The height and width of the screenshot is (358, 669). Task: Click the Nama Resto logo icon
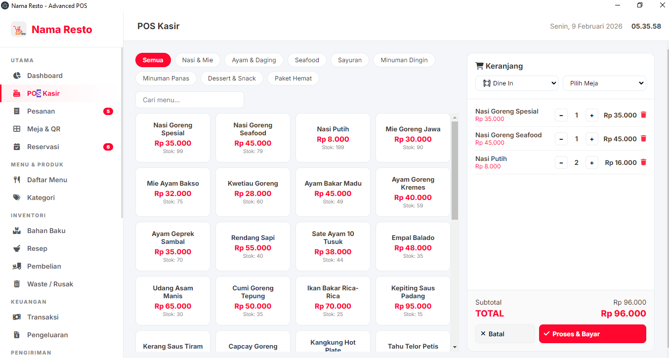click(19, 29)
